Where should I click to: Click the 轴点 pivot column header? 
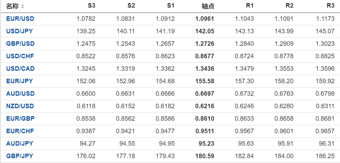coord(208,6)
